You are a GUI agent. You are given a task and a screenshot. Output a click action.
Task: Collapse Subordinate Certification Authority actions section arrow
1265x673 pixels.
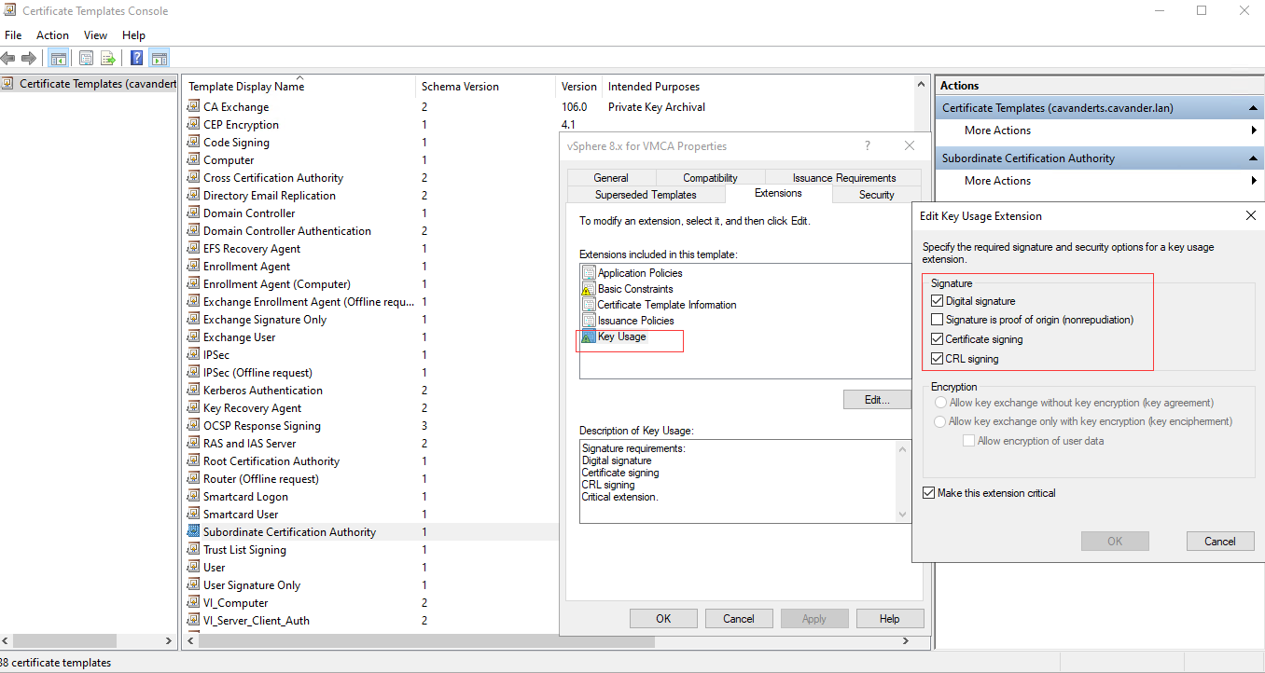(1253, 158)
